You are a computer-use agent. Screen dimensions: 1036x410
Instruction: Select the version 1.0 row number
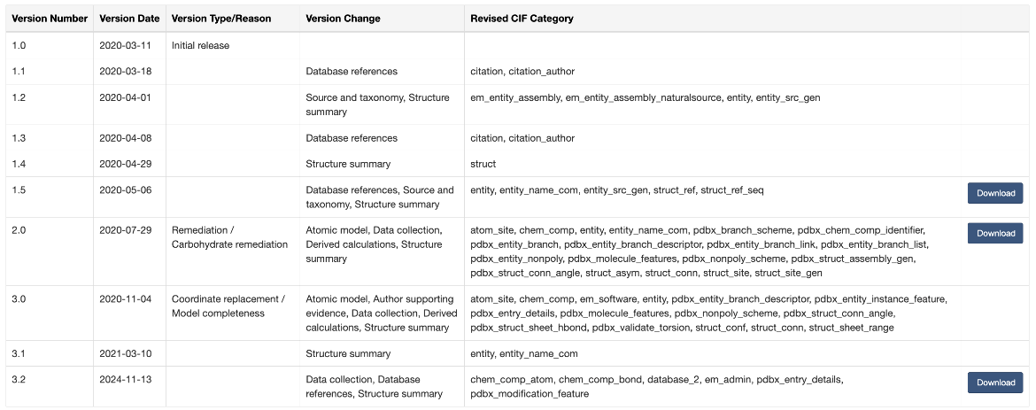pyautogui.click(x=19, y=46)
